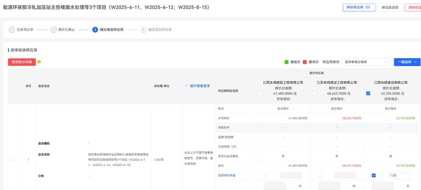Select the step 4 circle for 确定成交供应商

[x=143, y=30]
